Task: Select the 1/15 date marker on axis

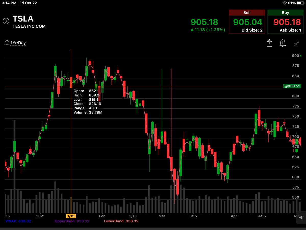Action: click(71, 216)
